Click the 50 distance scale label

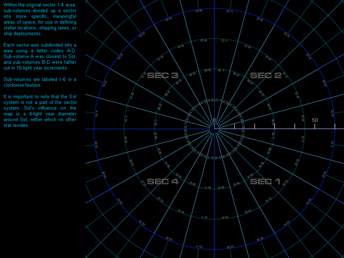(315, 120)
